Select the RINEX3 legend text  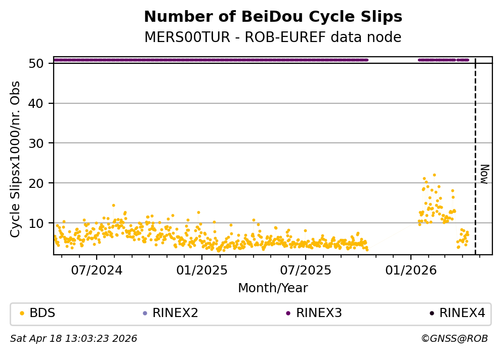tap(319, 313)
